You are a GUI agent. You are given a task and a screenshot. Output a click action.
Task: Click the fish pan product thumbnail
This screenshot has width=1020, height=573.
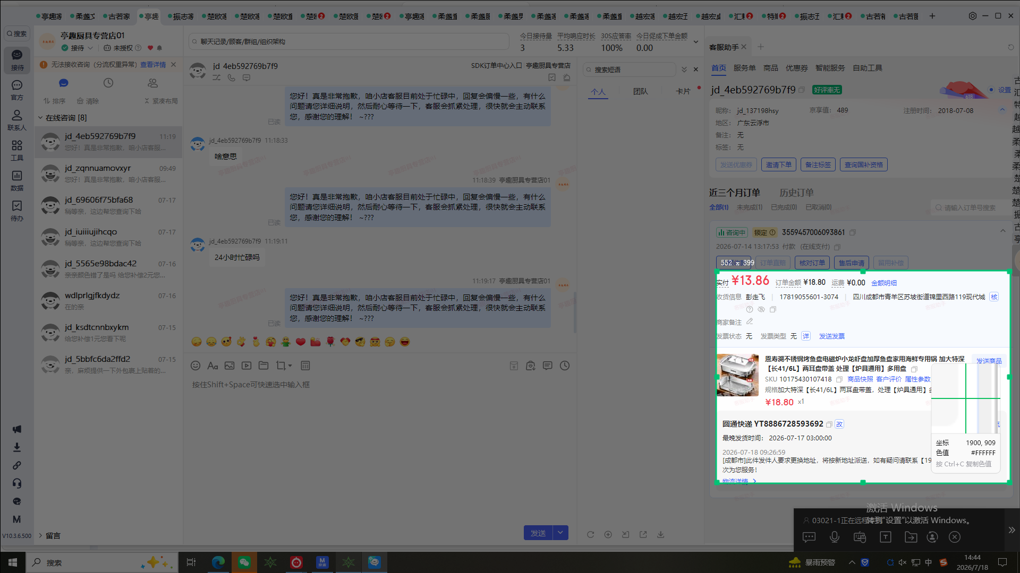737,375
